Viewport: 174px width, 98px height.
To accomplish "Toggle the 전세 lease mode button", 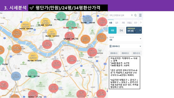I will pyautogui.click(x=121, y=30).
